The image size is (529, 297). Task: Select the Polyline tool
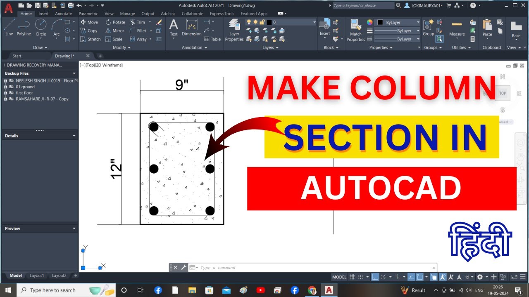[x=24, y=28]
